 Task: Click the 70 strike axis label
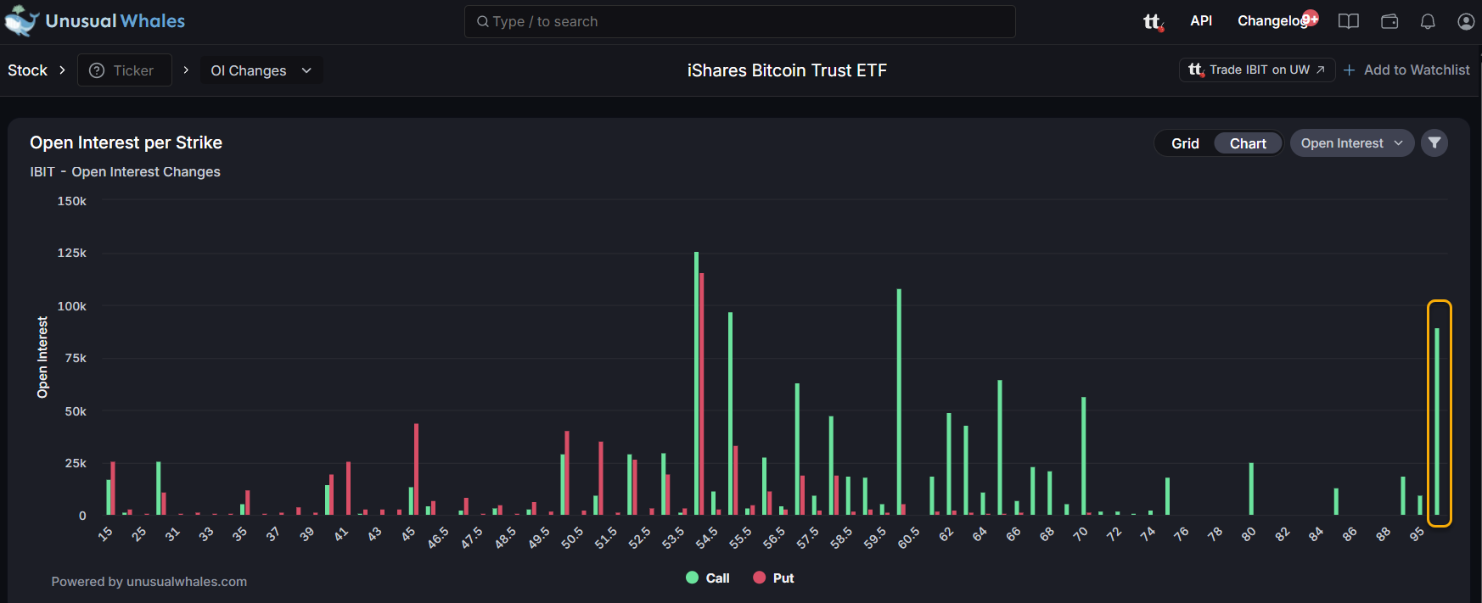pos(1080,533)
